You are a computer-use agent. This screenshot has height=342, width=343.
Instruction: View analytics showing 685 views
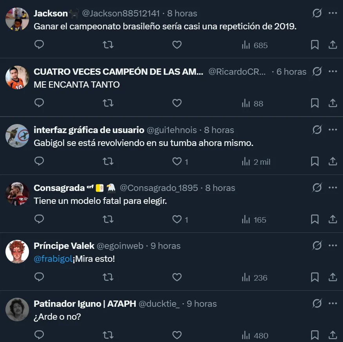click(x=255, y=45)
